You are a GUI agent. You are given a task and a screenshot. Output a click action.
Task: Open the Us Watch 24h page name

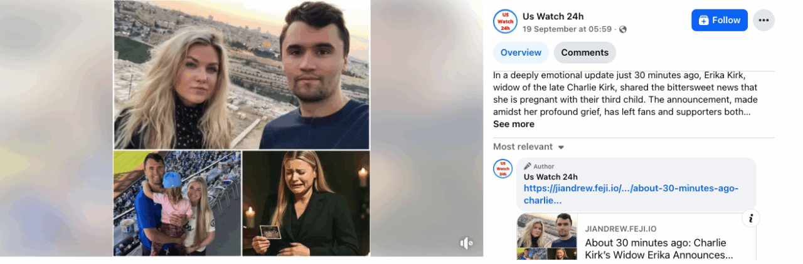pos(553,16)
